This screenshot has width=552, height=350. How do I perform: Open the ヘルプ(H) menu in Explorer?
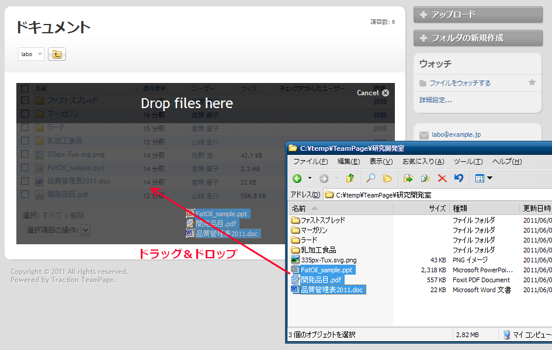coord(507,162)
